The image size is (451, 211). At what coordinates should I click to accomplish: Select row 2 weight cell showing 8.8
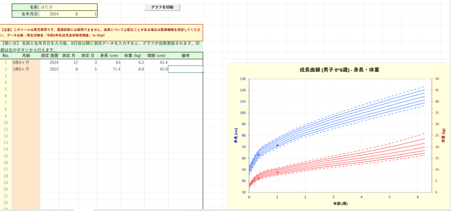[x=133, y=69]
